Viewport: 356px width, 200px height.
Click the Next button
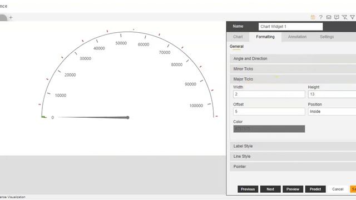[x=270, y=189]
